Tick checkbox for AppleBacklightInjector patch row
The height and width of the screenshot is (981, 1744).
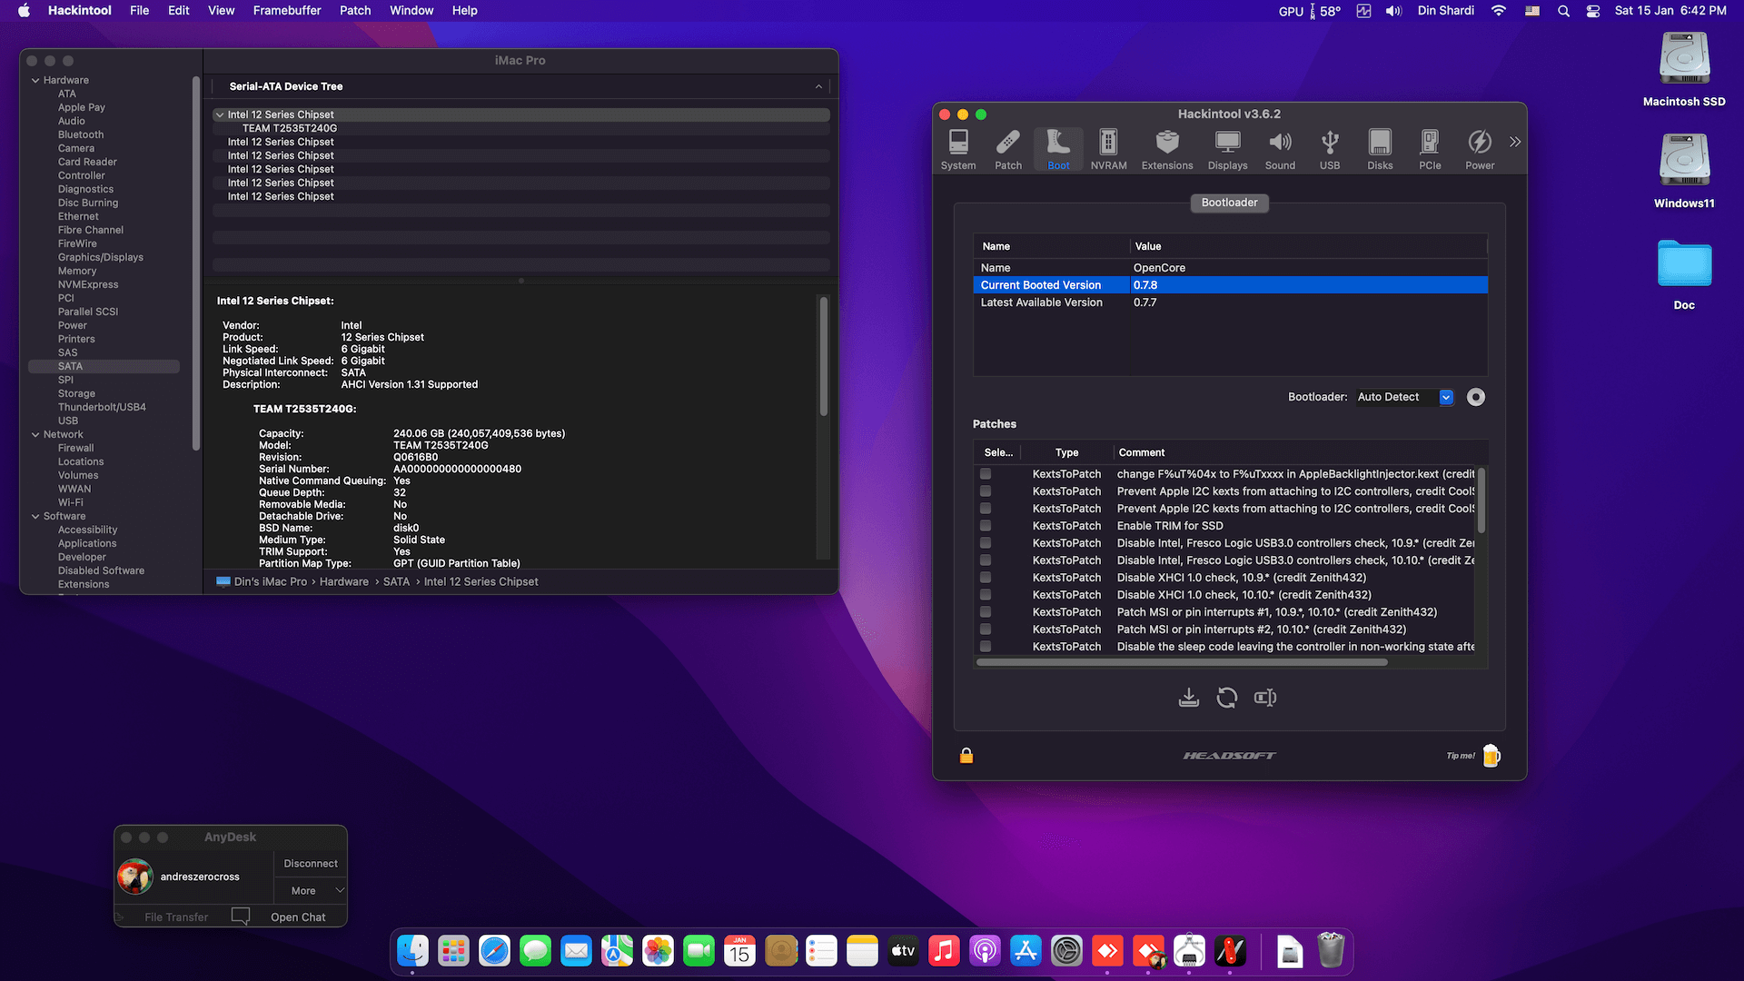[x=986, y=474]
